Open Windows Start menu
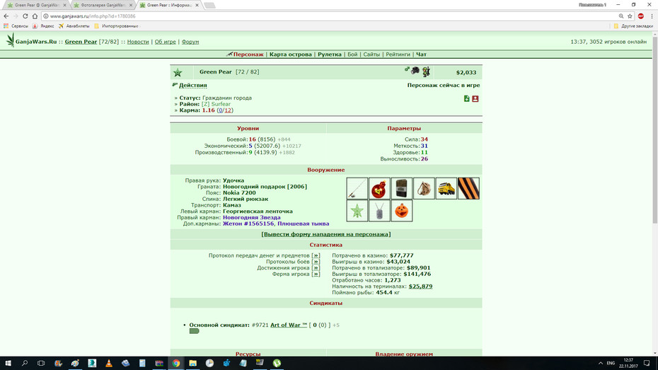 click(x=8, y=364)
